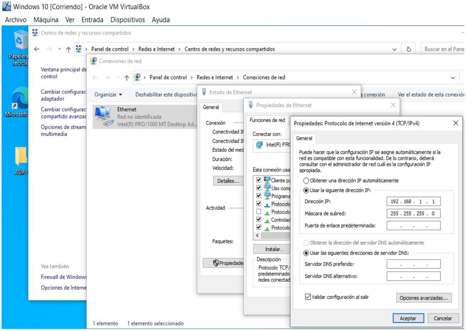Select the Controlador component icon
The image size is (466, 331).
(x=267, y=220)
